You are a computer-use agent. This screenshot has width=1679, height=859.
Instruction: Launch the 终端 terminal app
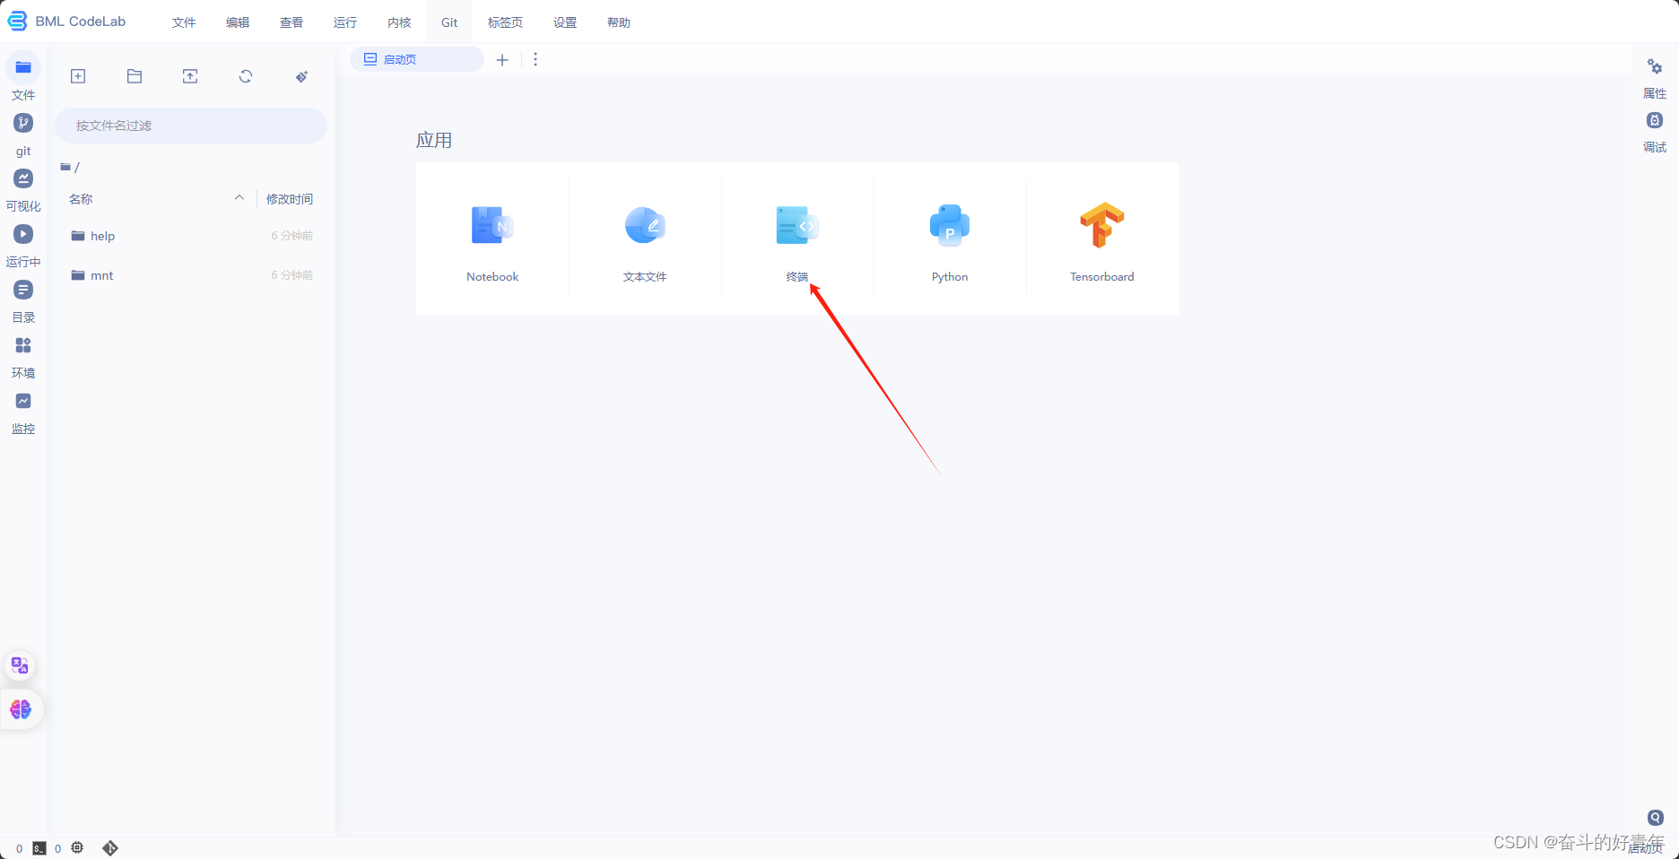click(797, 239)
